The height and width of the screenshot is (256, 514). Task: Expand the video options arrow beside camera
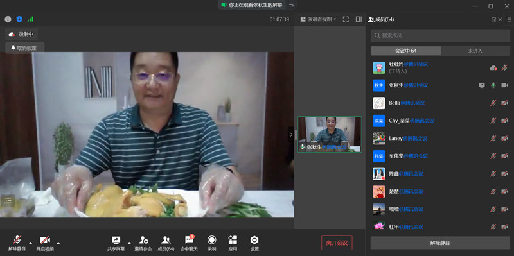(58, 243)
